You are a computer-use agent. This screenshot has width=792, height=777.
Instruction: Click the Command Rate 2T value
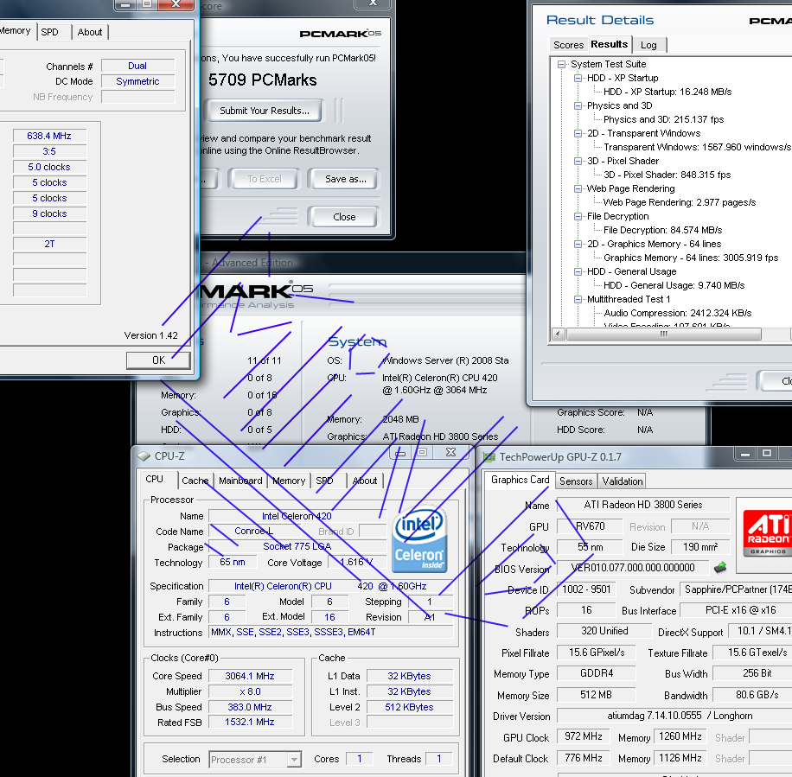[49, 244]
